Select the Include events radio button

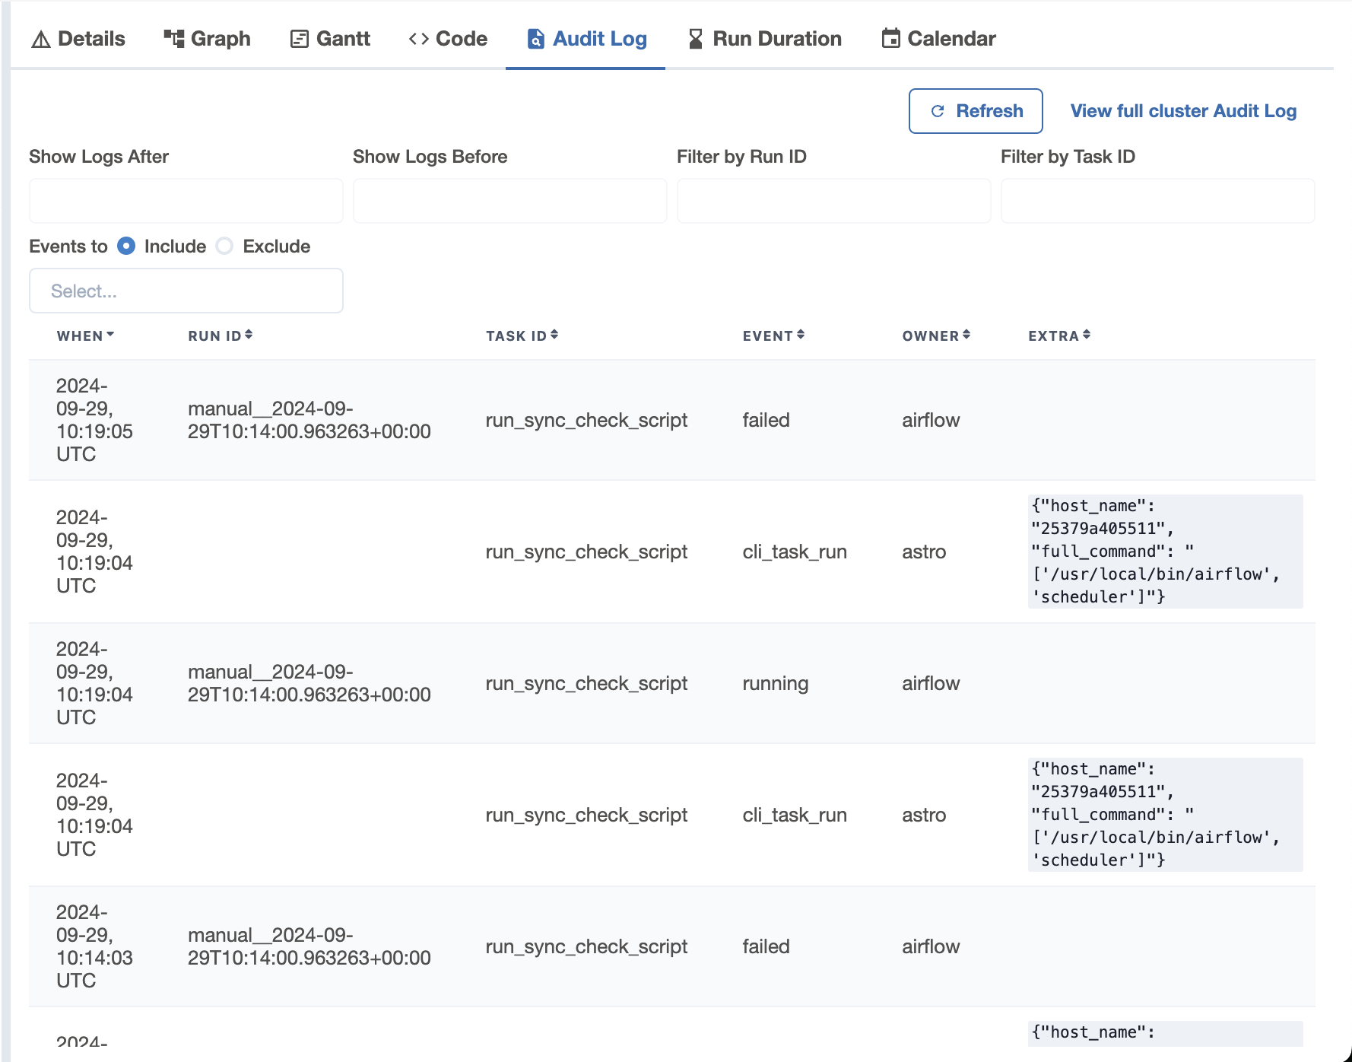[x=126, y=246]
